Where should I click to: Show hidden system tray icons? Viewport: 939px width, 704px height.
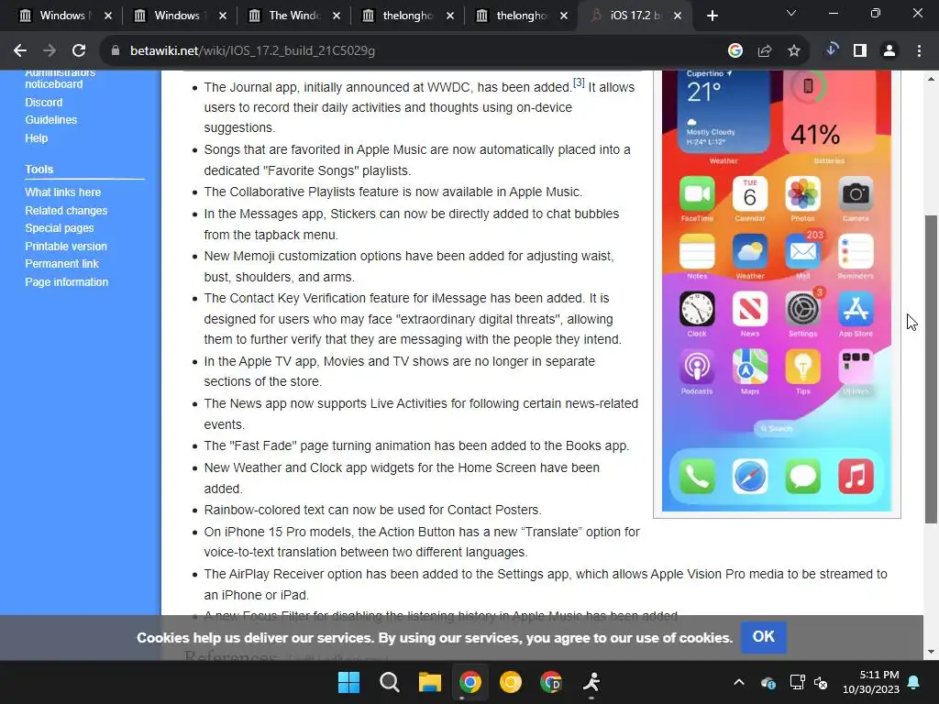739,682
